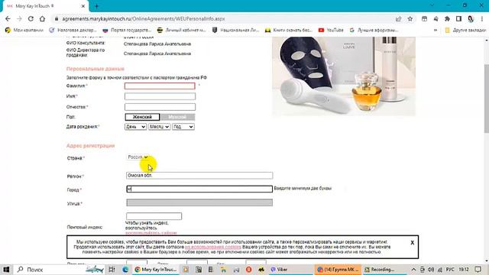Reload the page with the refresh icon
This screenshot has height=275, width=489.
point(31,18)
